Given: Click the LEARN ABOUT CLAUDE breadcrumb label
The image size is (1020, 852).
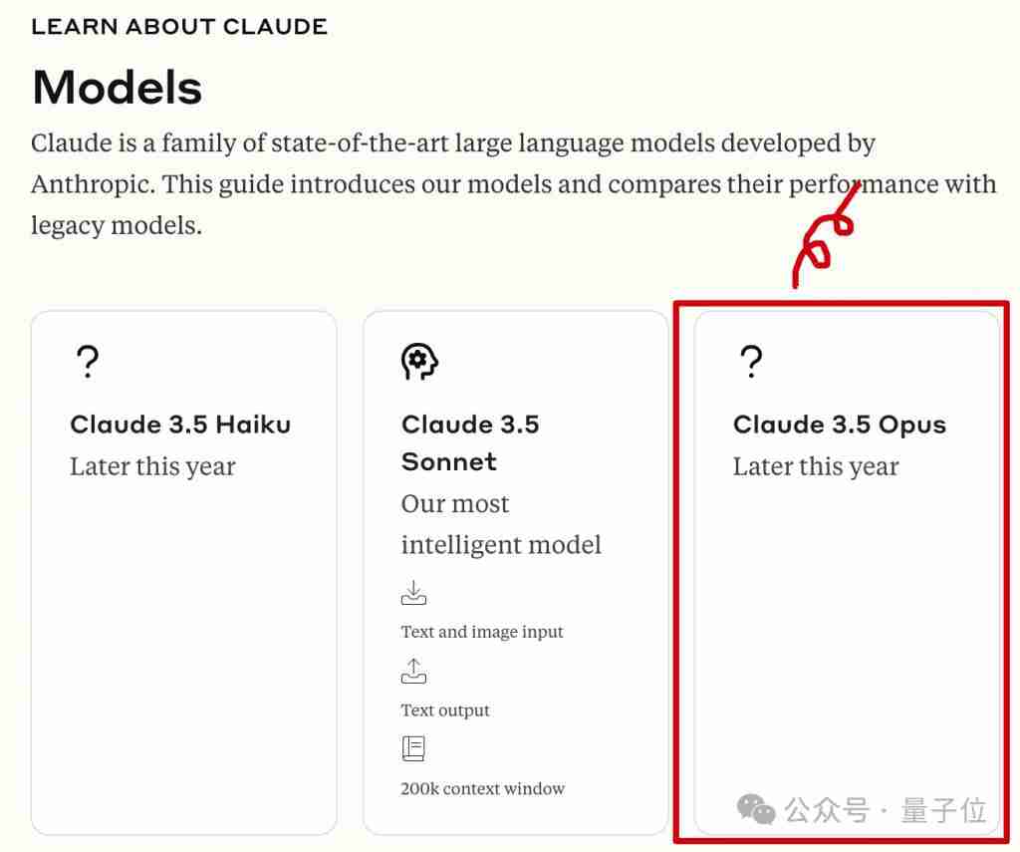Looking at the screenshot, I should [179, 27].
